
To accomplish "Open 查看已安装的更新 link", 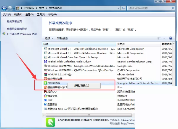I will (17, 29).
